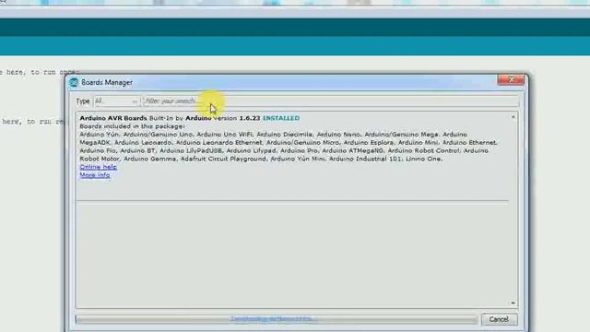Click the download progress bar
Screen dimensions: 590x332
click(x=277, y=319)
